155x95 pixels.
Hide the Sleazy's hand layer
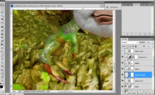click(x=122, y=75)
